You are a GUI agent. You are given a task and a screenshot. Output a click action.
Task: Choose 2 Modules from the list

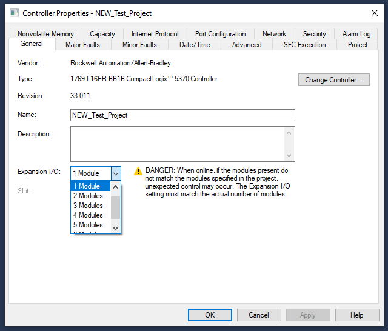90,196
